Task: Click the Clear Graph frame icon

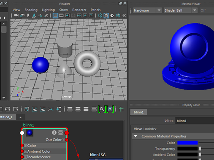Action: click(x=27, y=109)
